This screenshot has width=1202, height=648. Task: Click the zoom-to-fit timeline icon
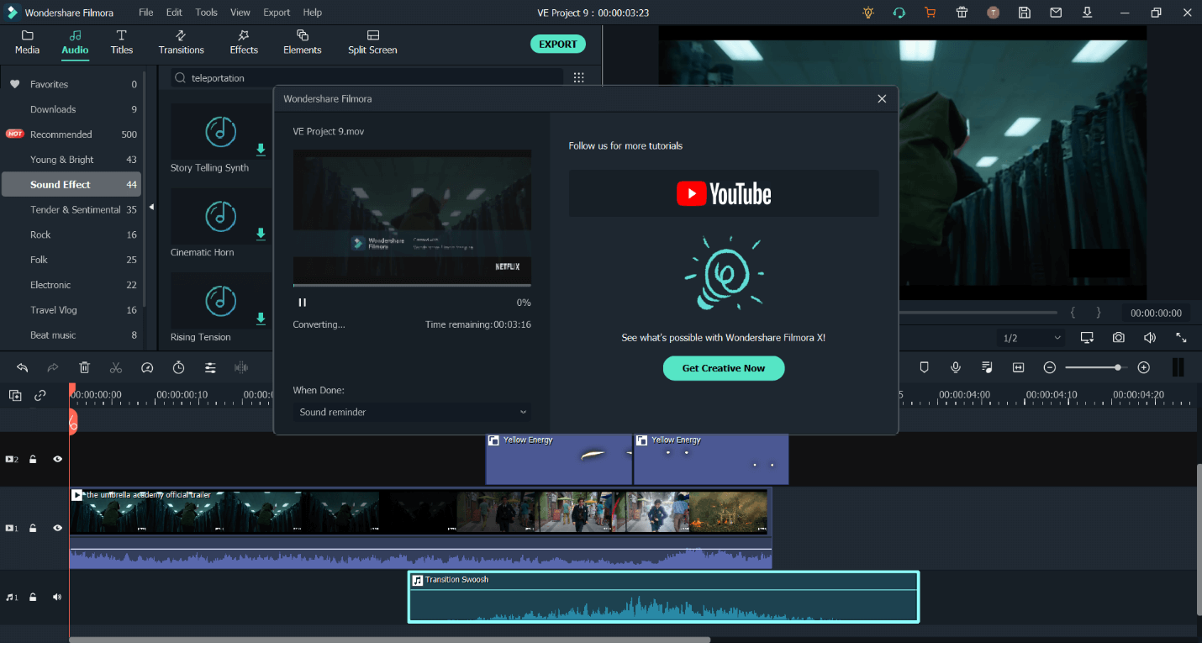tap(1019, 367)
